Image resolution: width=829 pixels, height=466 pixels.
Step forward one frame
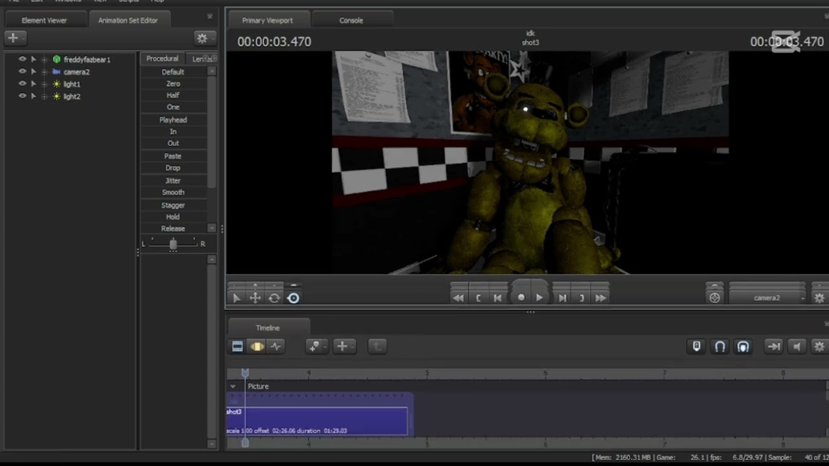click(562, 298)
